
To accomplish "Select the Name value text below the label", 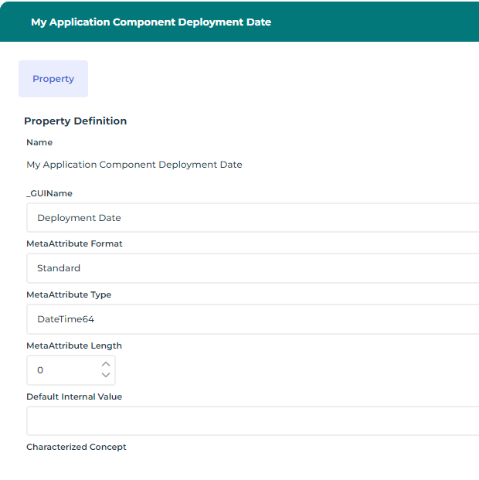I will 134,165.
